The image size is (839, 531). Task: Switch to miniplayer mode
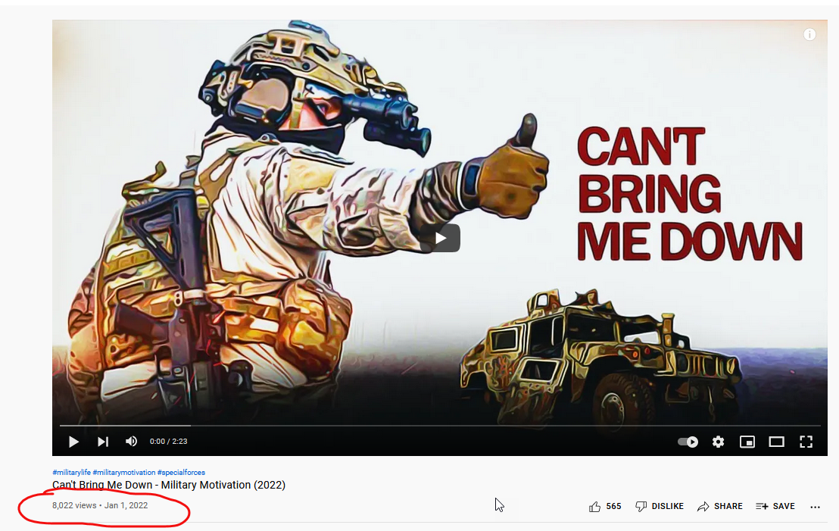[747, 442]
